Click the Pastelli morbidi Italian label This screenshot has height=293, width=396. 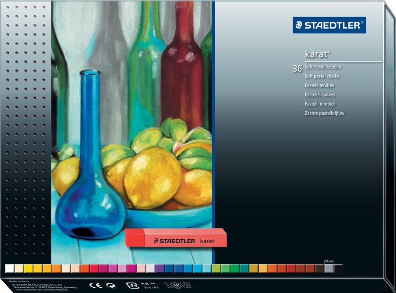(321, 104)
